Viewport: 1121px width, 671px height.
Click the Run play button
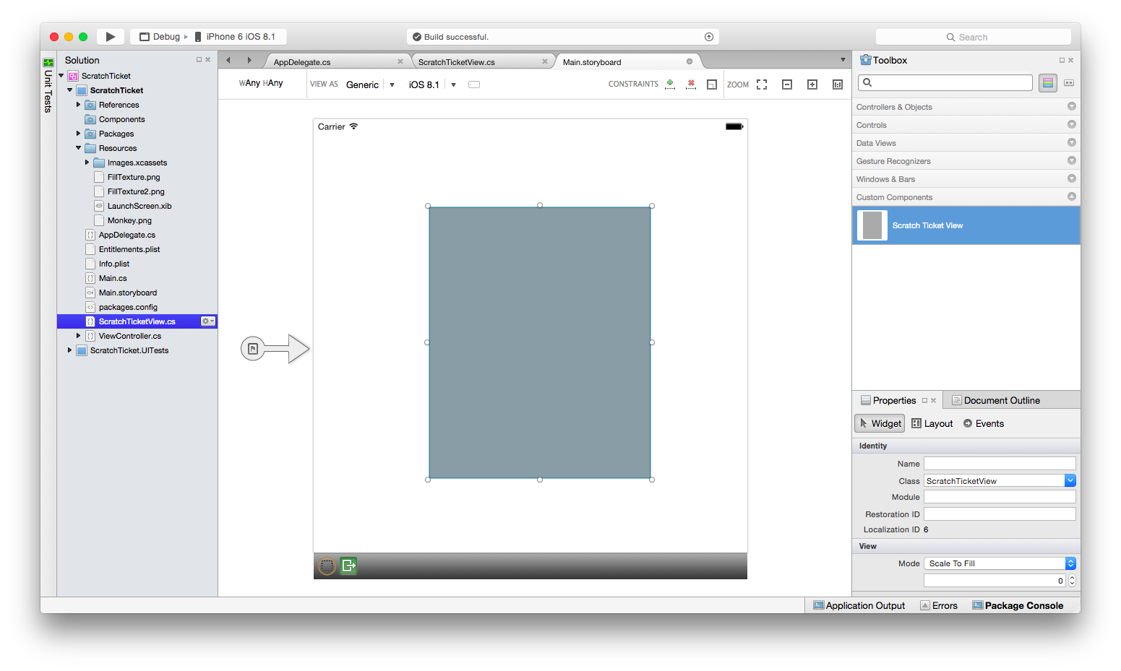click(111, 37)
